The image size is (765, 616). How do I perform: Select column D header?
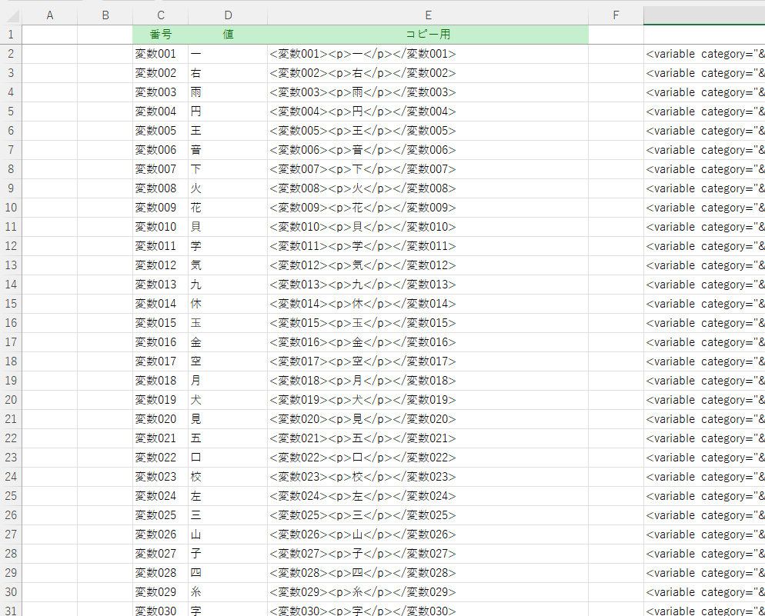pos(228,15)
